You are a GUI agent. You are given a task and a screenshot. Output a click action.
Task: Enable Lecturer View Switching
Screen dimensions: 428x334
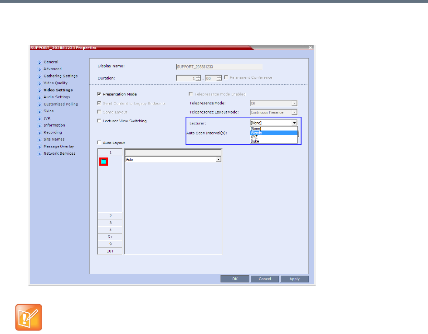(99, 121)
